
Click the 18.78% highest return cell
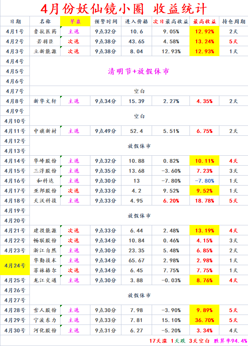pos(205,201)
